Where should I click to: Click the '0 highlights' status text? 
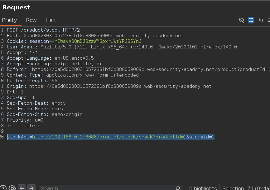pyautogui.click(x=203, y=188)
